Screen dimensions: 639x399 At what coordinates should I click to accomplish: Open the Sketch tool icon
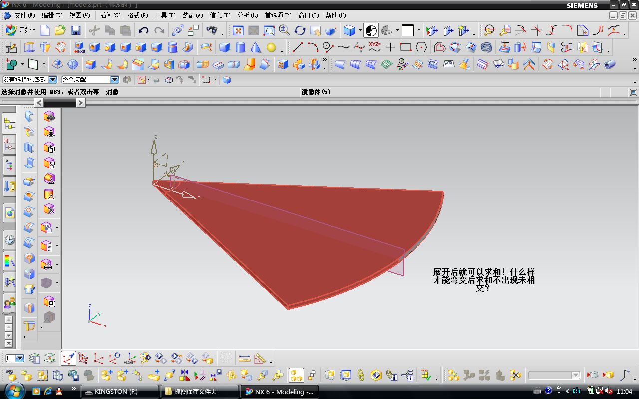[x=11, y=48]
